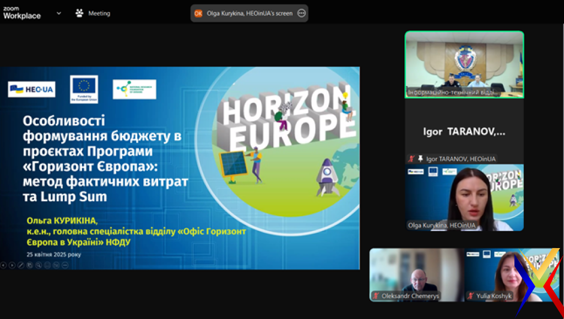Click the Zoom Workplace logo
The image size is (564, 319).
(x=22, y=13)
